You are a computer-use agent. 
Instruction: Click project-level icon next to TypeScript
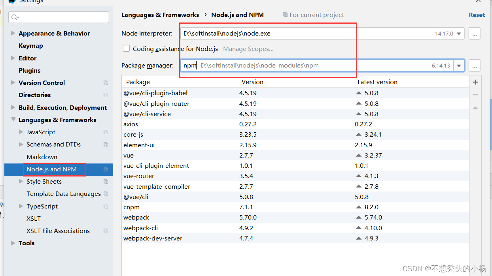(106, 207)
